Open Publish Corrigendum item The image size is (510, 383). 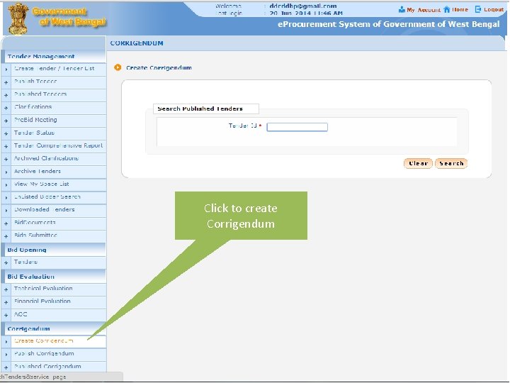point(44,353)
